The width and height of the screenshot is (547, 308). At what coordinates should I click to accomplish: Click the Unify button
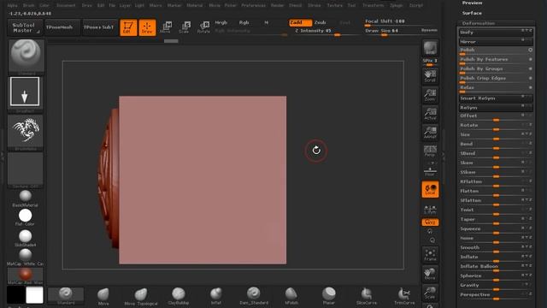click(496, 33)
